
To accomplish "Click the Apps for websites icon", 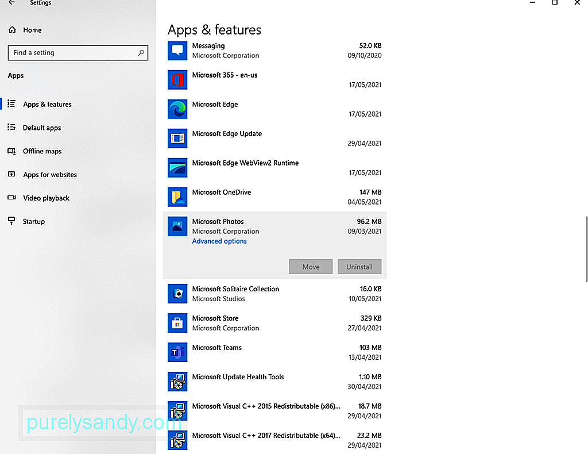I will pos(11,174).
